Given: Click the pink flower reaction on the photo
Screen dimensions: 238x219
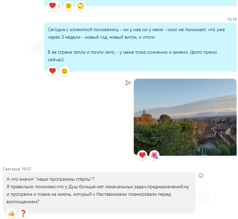Looking at the screenshot, I should pyautogui.click(x=154, y=155).
